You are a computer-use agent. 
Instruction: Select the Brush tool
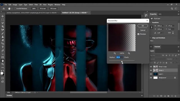coord(3,33)
